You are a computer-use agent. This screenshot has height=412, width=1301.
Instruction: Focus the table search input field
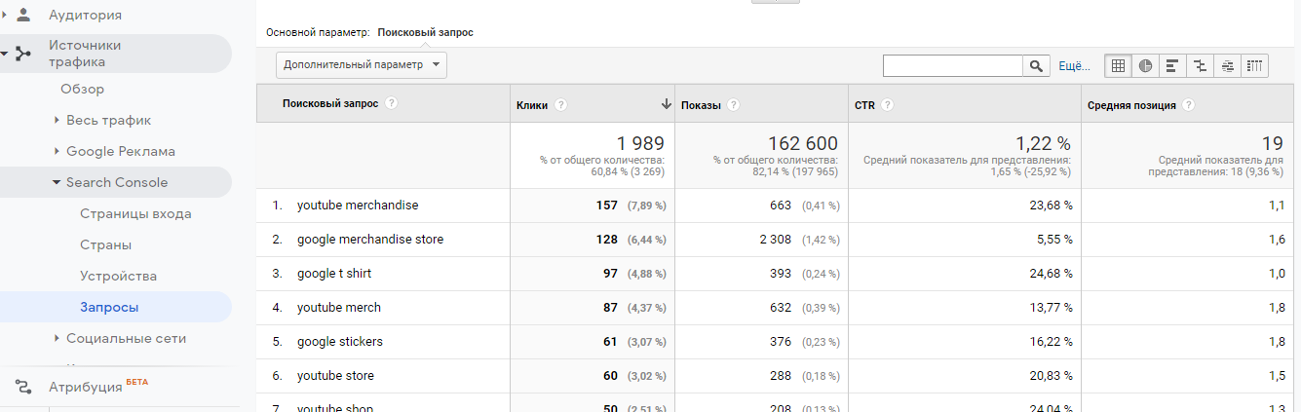pyautogui.click(x=952, y=65)
